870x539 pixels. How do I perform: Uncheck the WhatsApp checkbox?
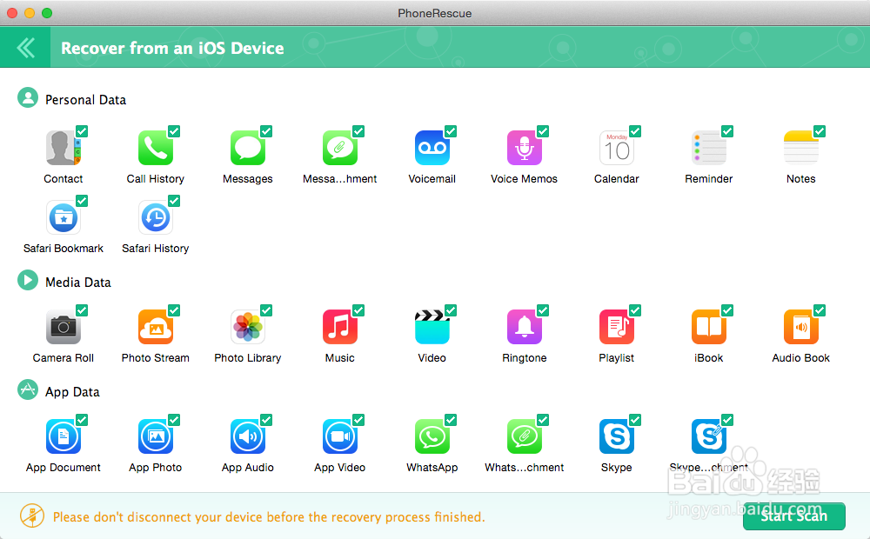tap(451, 420)
